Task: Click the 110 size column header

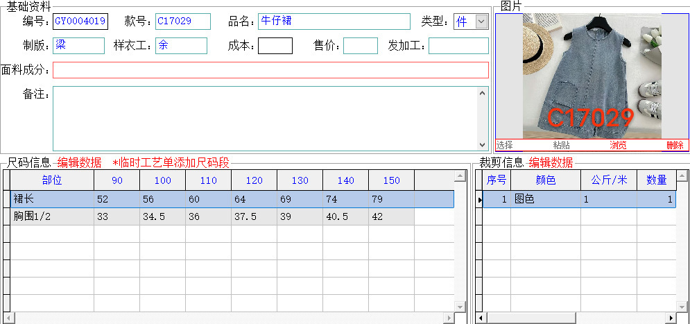Action: (x=209, y=180)
